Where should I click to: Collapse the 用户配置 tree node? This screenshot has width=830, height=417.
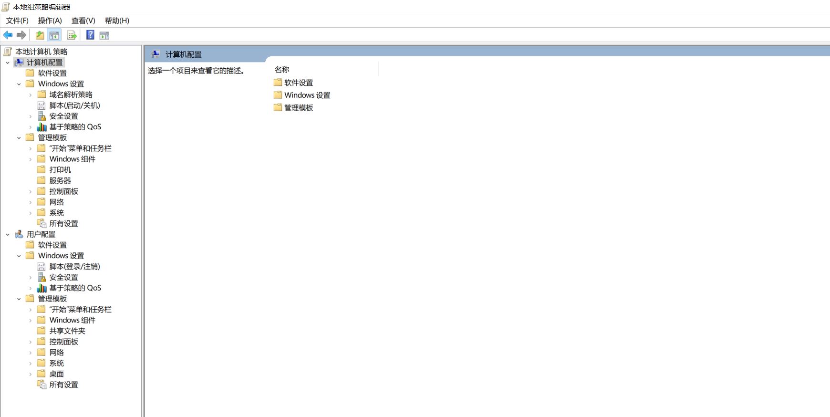tap(8, 234)
